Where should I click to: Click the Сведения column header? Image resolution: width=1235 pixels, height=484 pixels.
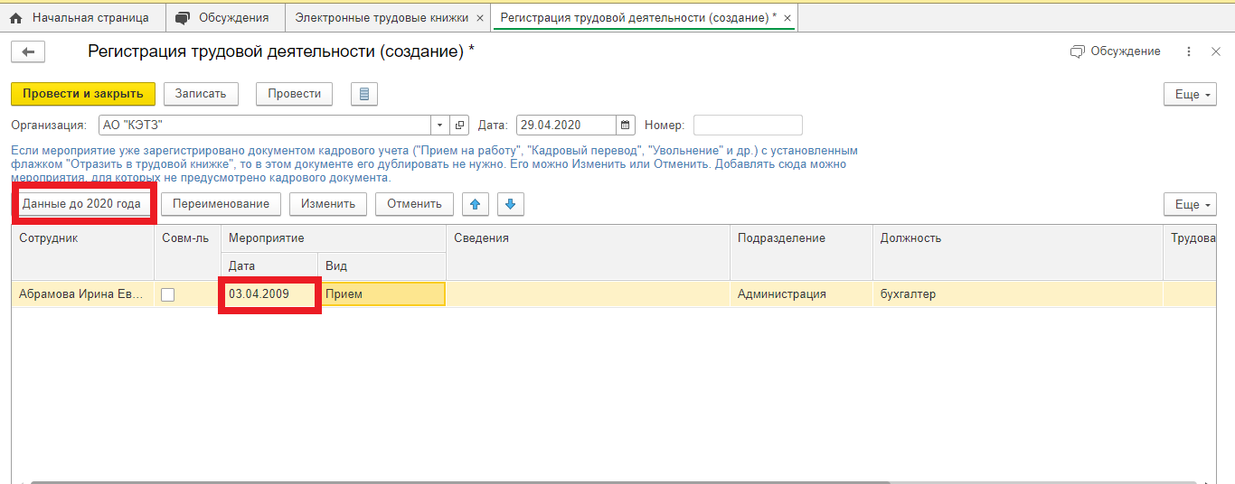[x=588, y=252]
